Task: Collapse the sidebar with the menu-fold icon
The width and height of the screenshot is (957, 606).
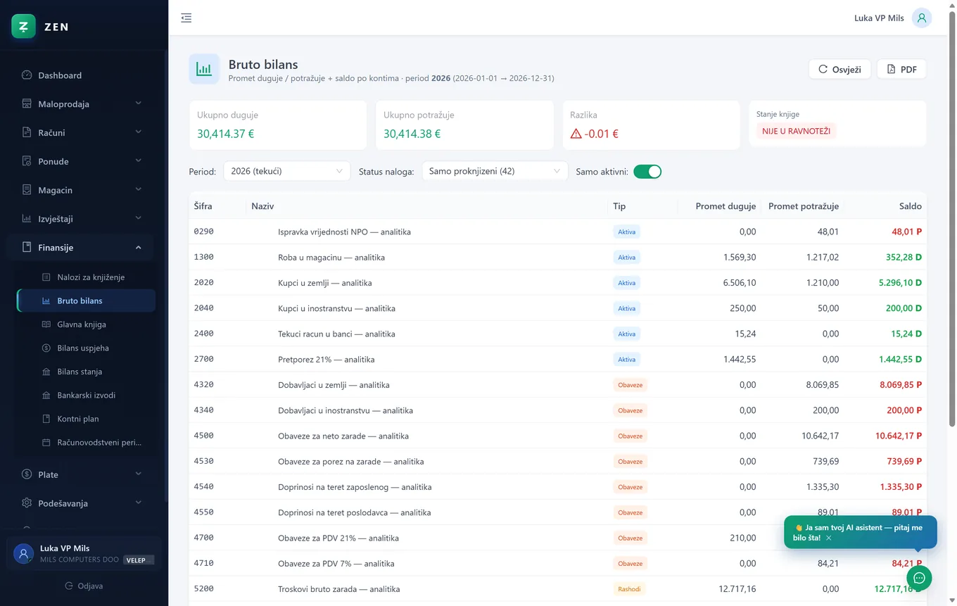Action: pyautogui.click(x=186, y=18)
